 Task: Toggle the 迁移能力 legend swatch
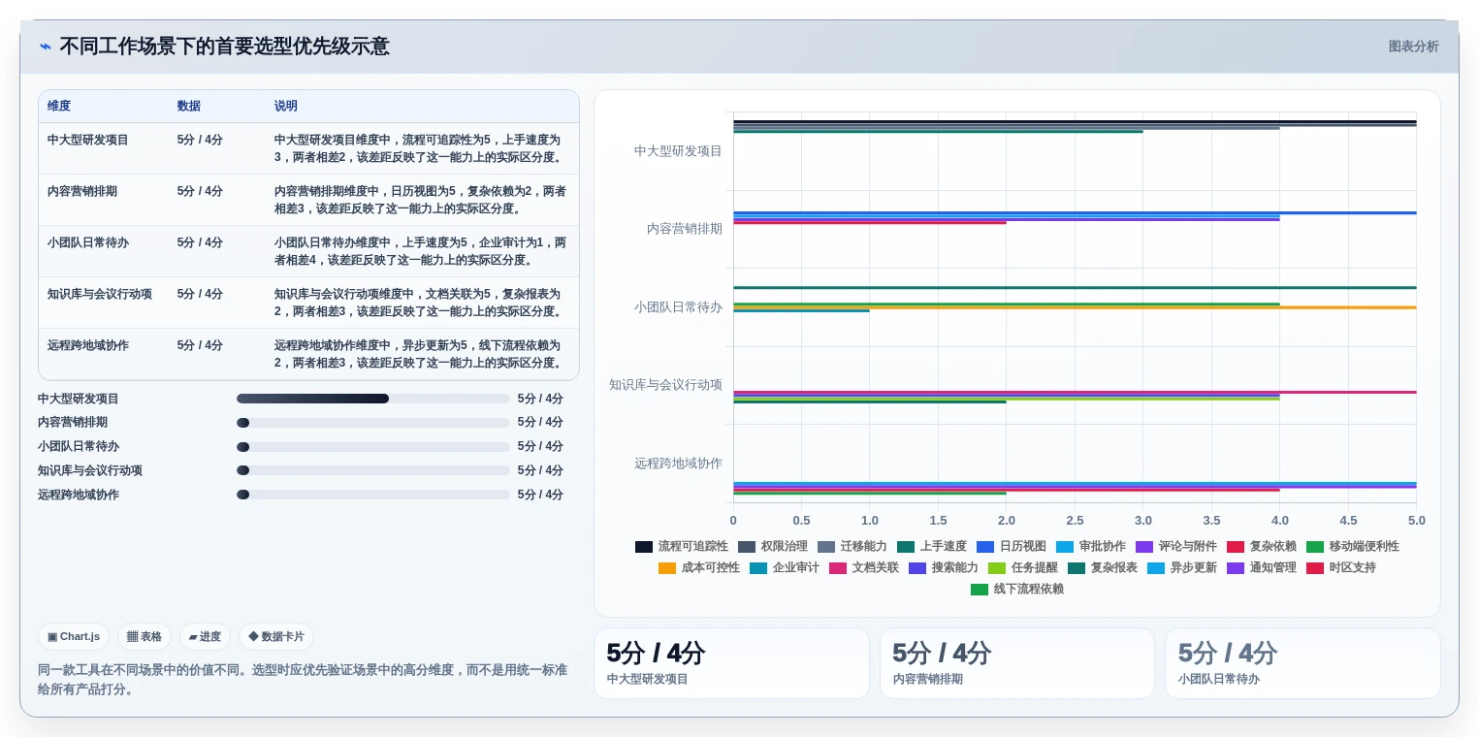click(x=826, y=547)
